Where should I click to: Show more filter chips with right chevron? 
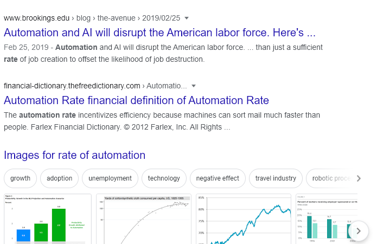point(359,178)
